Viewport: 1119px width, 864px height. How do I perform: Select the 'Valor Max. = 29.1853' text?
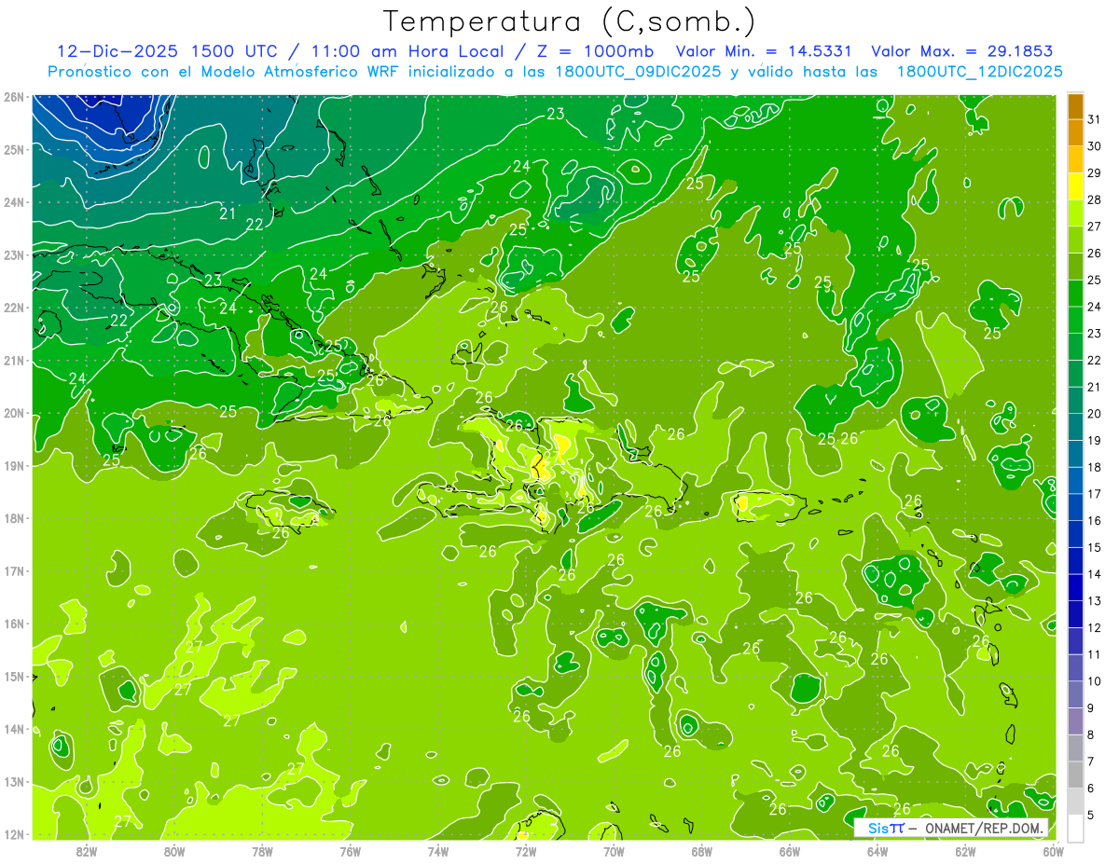[962, 51]
